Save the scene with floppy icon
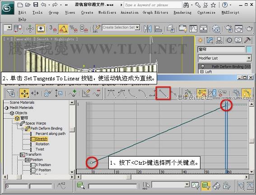256x195 pixels. (x=36, y=5)
